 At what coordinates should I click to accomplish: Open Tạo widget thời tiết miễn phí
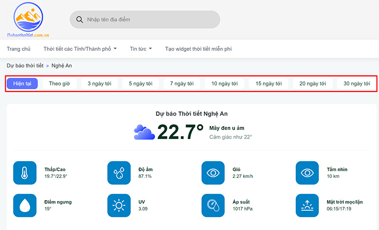coord(198,49)
